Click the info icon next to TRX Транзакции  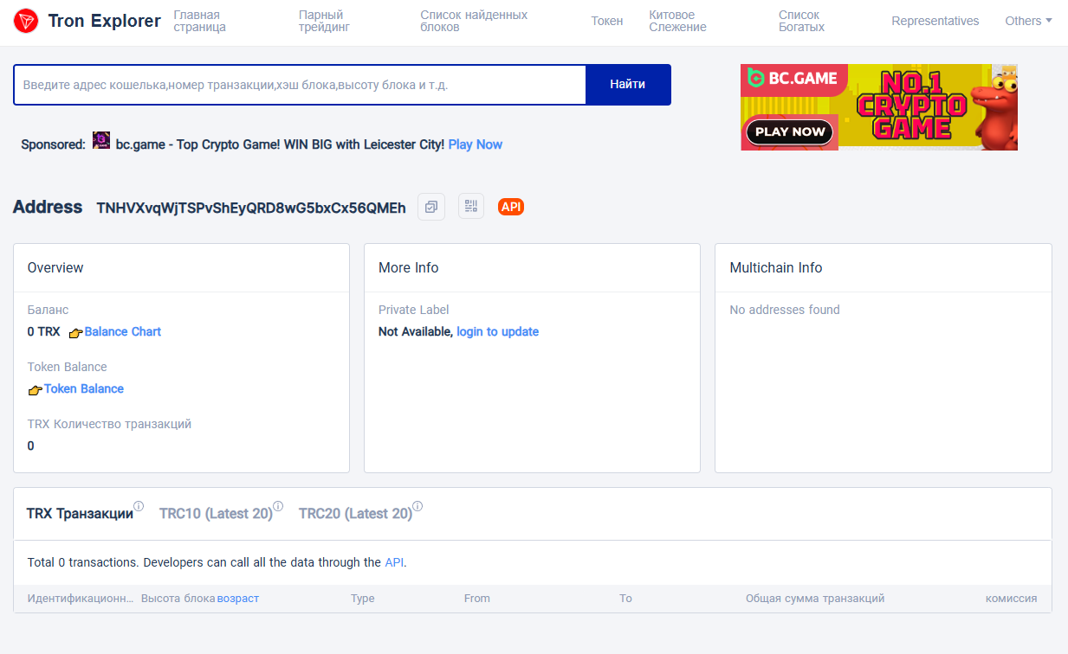pos(139,505)
